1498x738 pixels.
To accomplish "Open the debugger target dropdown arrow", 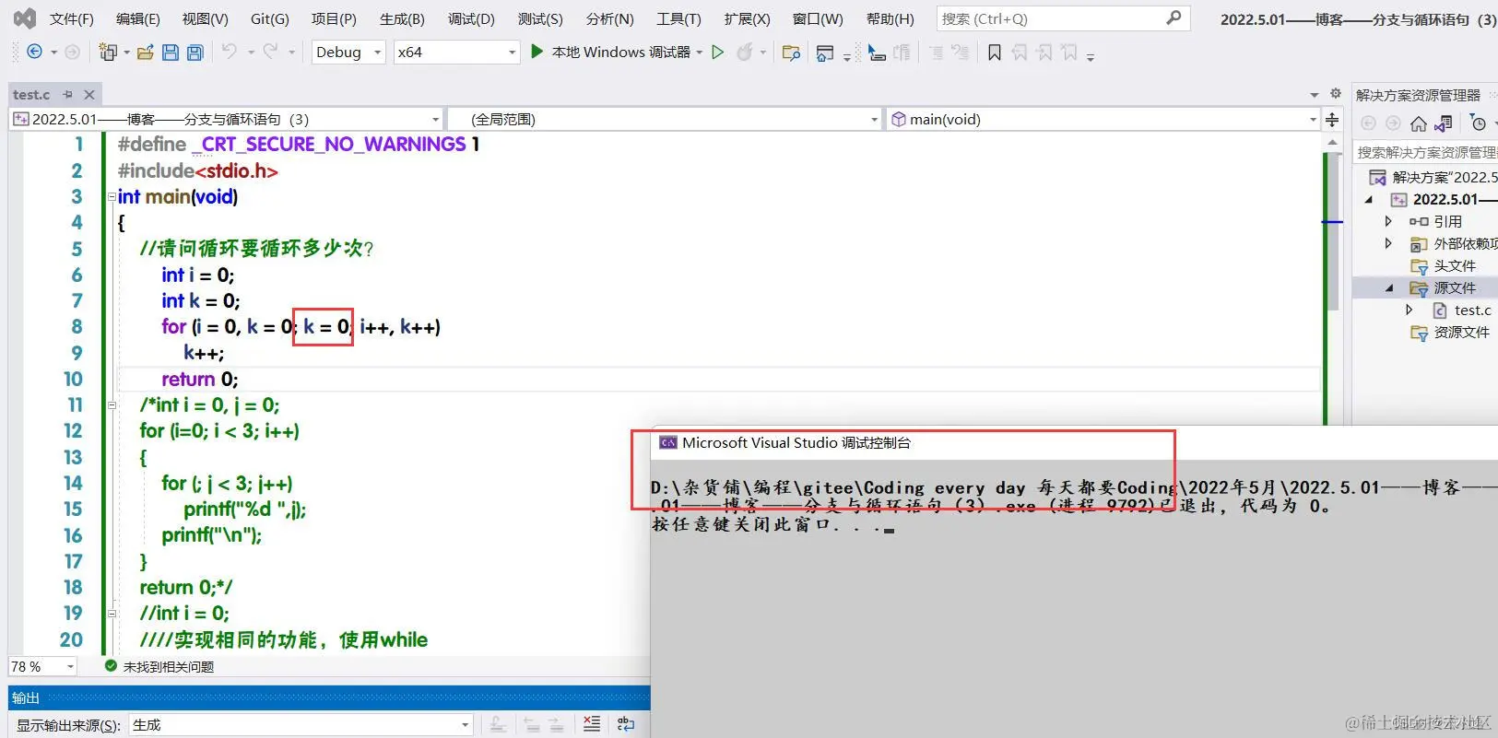I will (x=700, y=53).
